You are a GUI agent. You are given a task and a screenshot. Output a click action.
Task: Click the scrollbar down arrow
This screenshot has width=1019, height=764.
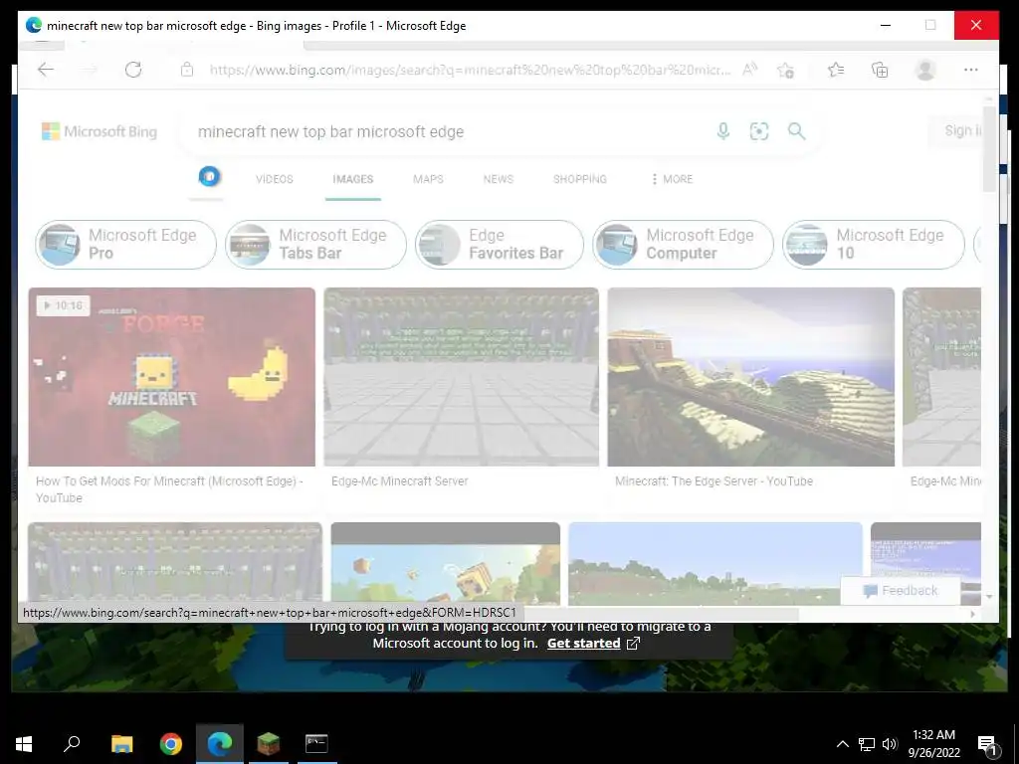click(989, 597)
